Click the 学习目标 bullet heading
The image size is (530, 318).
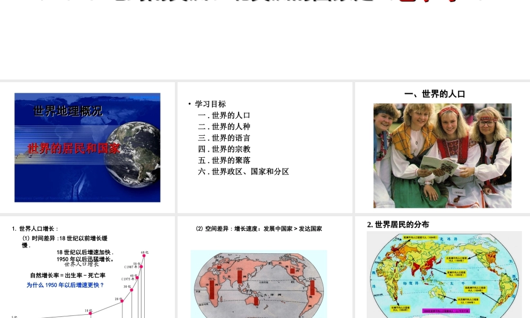210,104
